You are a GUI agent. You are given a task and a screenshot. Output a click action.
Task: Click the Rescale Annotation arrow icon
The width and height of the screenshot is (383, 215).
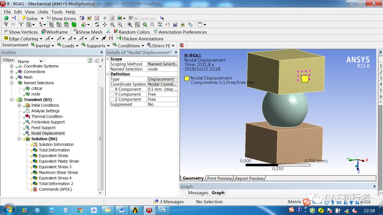click(x=104, y=38)
